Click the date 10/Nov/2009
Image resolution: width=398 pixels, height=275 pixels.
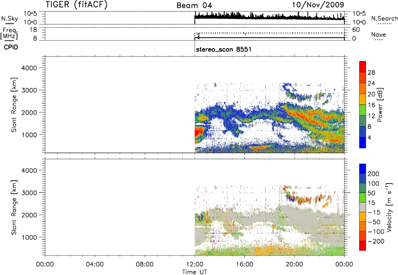pyautogui.click(x=318, y=4)
